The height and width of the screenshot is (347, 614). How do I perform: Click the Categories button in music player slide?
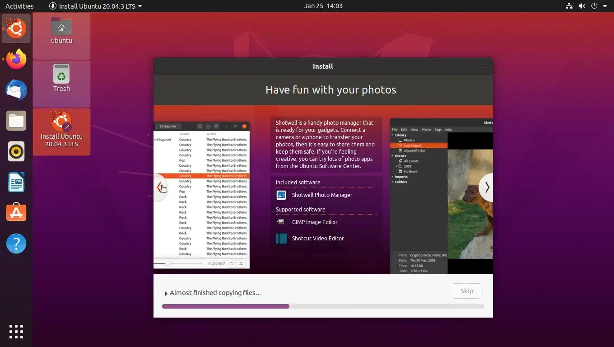(168, 126)
